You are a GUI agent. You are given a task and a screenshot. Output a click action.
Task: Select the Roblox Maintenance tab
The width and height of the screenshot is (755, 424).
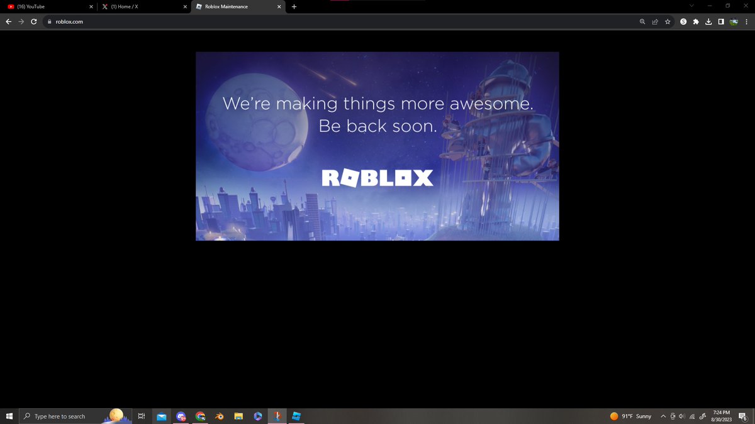coord(238,6)
